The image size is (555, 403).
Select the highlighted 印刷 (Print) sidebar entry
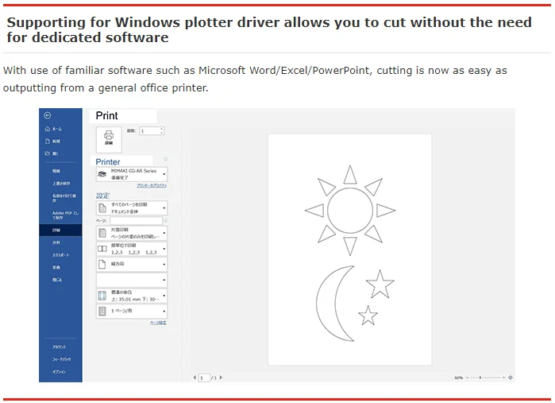(x=60, y=230)
